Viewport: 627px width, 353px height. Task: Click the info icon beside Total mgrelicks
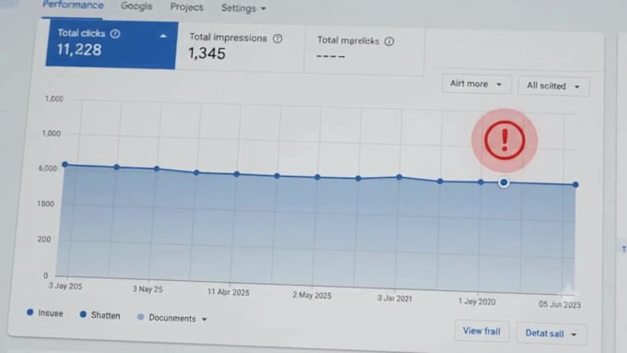coord(389,41)
